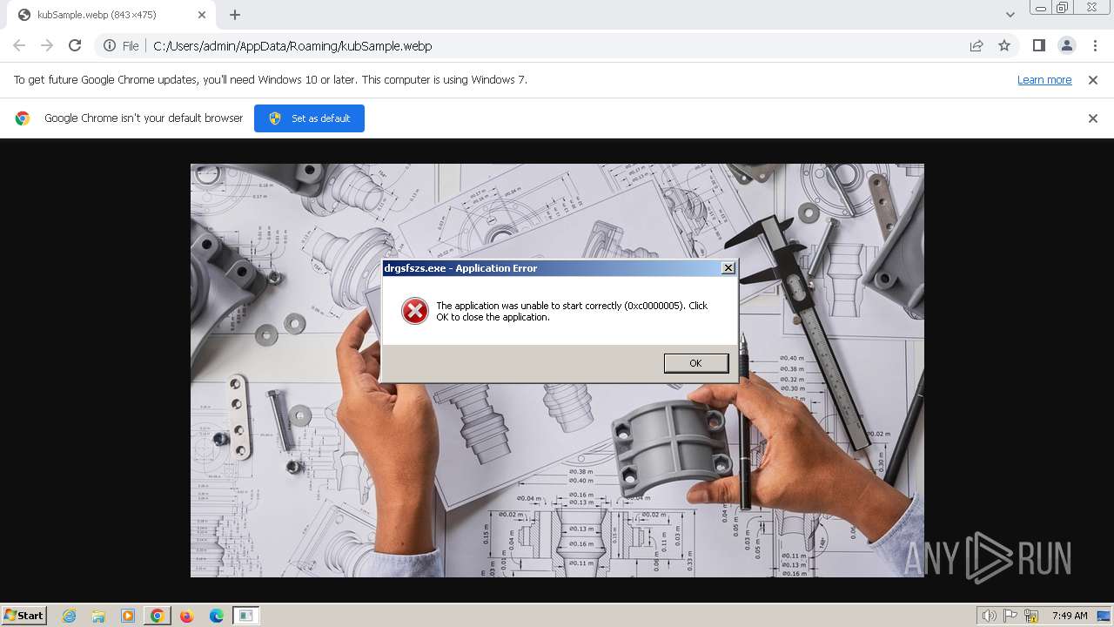This screenshot has height=627, width=1114.
Task: Click the 'unable to start correctly' error message
Action: [x=572, y=311]
